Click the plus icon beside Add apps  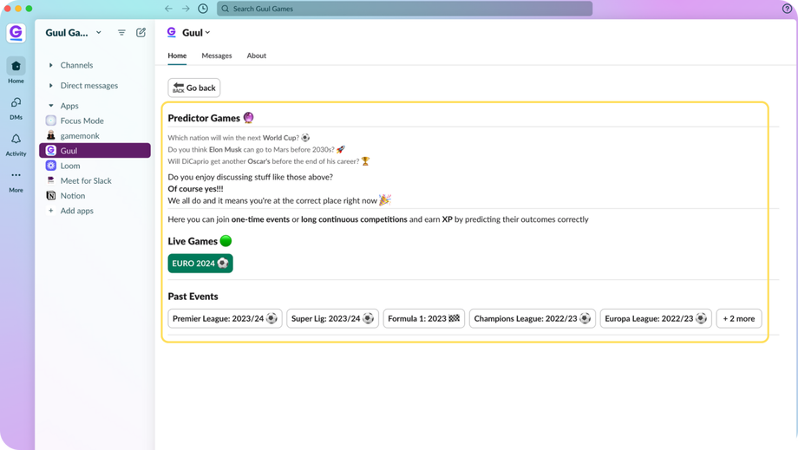point(51,211)
